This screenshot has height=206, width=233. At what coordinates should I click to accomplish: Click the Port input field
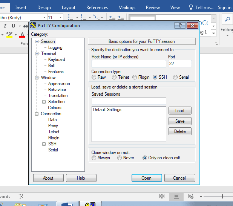180,64
